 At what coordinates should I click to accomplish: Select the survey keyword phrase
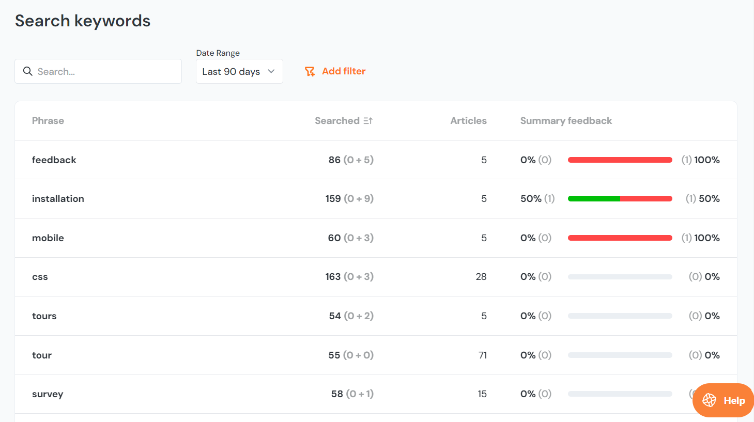pyautogui.click(x=48, y=394)
